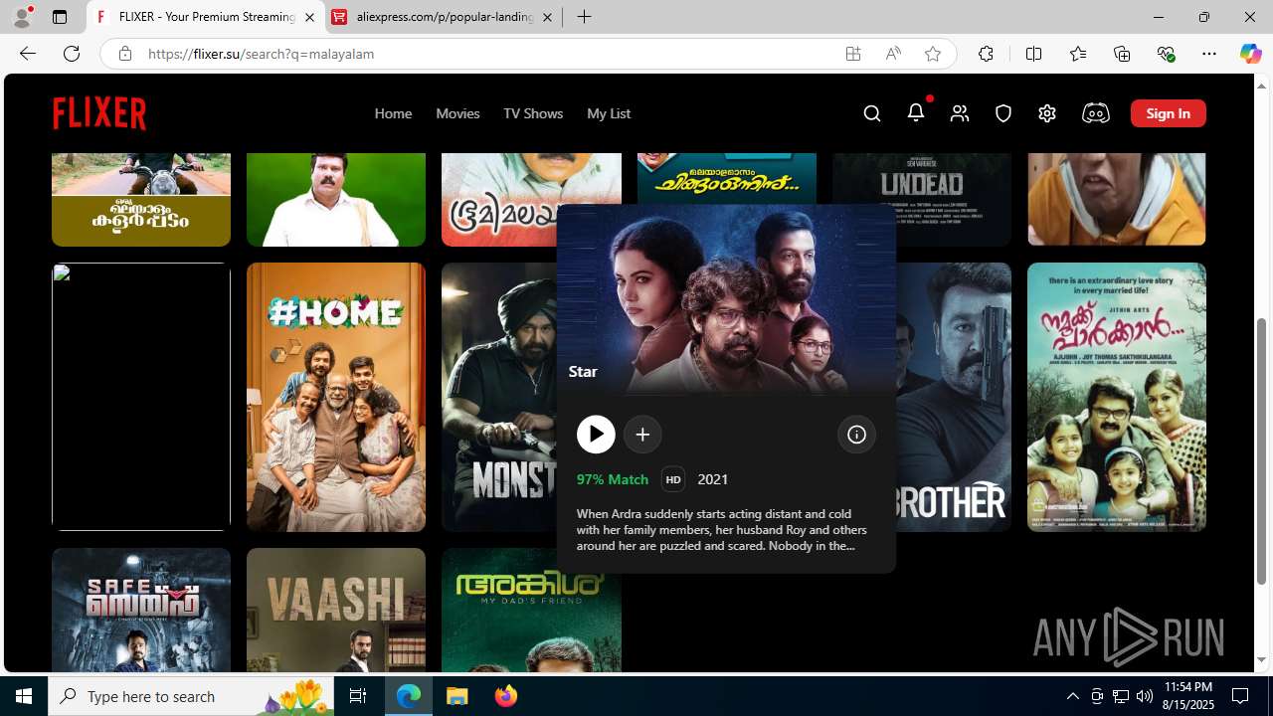Open File Explorer from taskbar

click(x=457, y=696)
